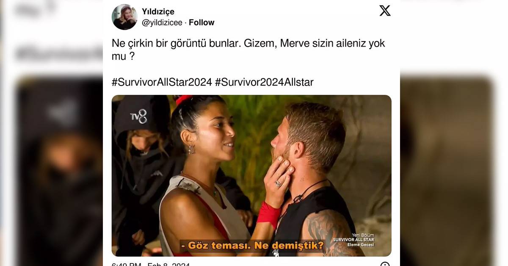Click the woman's red hair tie
The width and height of the screenshot is (508, 266).
[183, 100]
